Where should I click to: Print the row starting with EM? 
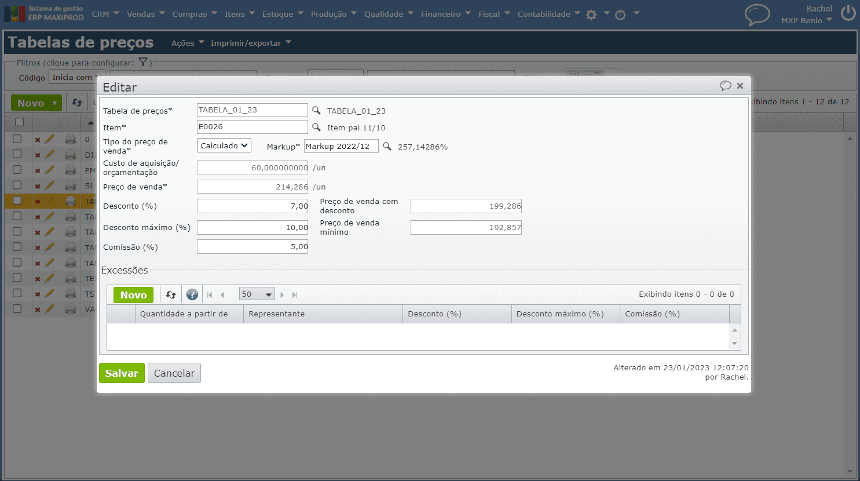coord(71,170)
